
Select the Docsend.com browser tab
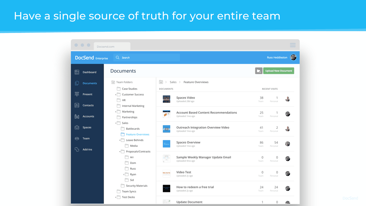point(112,46)
